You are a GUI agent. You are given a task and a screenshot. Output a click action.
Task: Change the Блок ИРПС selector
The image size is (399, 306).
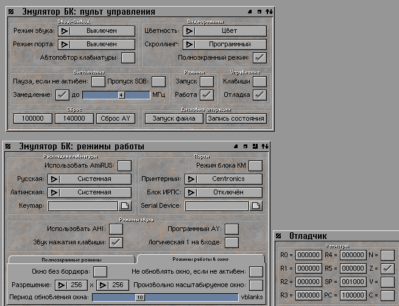tap(224, 193)
